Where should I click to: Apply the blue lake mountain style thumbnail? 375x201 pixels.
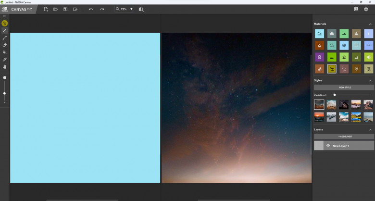[x=356, y=117]
